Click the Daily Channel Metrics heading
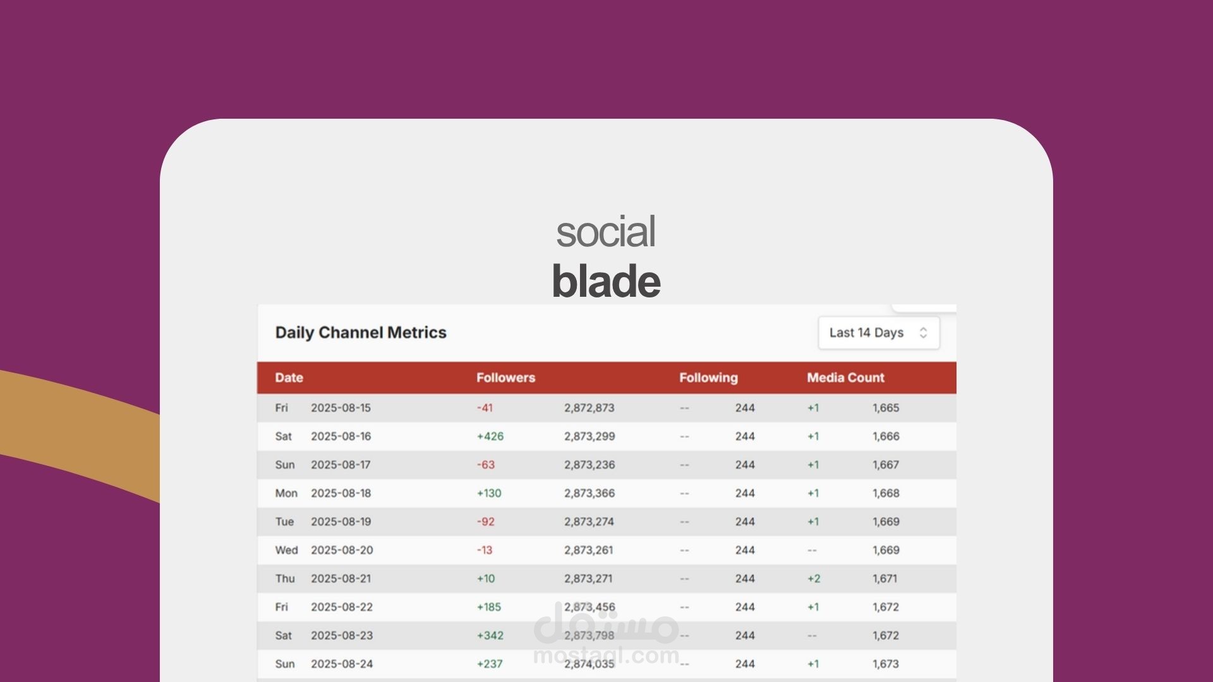Viewport: 1213px width, 682px height. click(361, 333)
